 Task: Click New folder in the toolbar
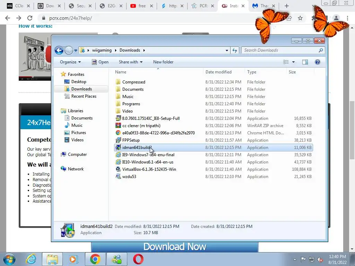pos(163,62)
